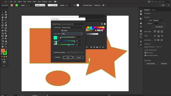Open the Edit menu
Image resolution: width=171 pixels, height=96 pixels.
[x=15, y=2]
